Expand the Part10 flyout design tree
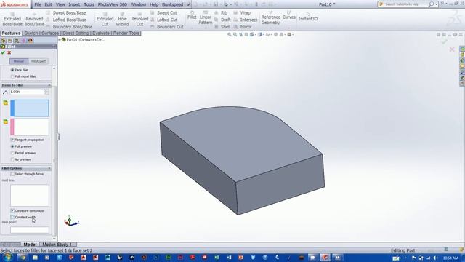This screenshot has height=262, width=465. point(60,39)
